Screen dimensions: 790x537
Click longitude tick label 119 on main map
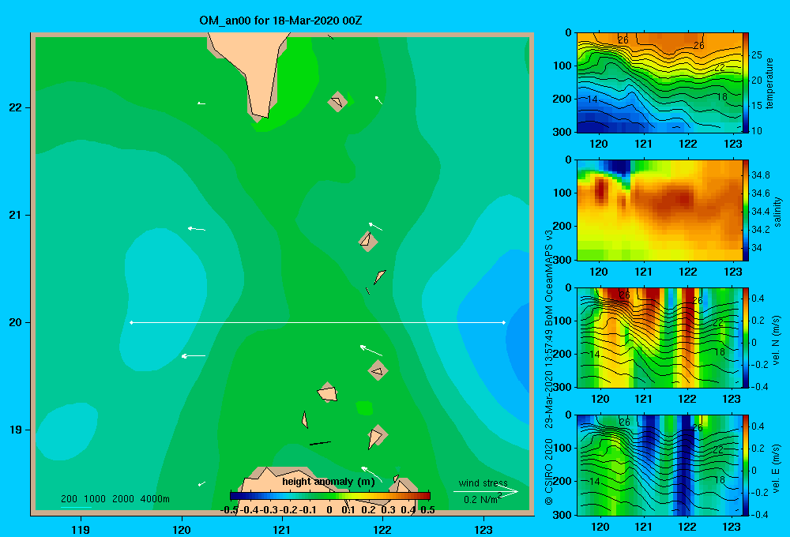click(81, 529)
